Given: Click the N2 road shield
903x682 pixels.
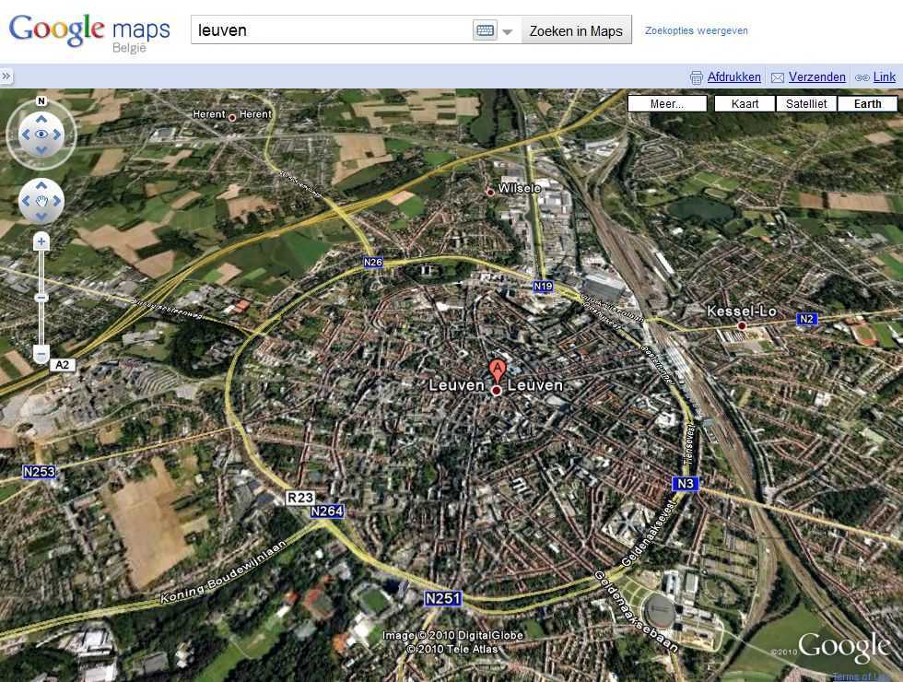Looking at the screenshot, I should (x=807, y=319).
